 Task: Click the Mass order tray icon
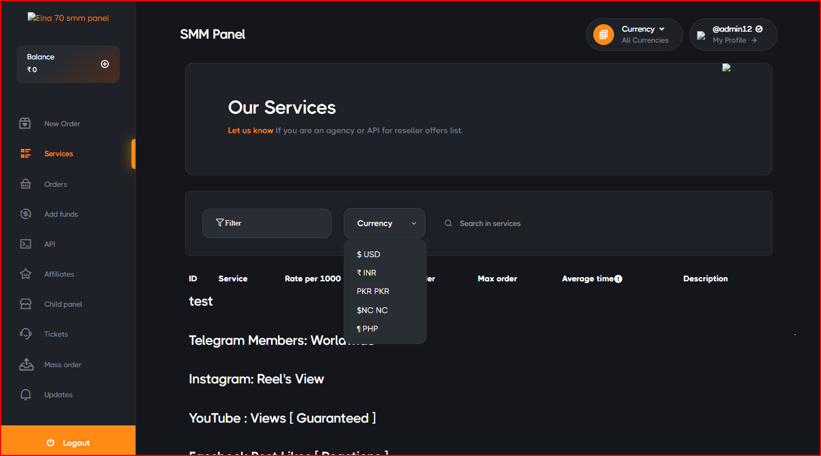[25, 364]
